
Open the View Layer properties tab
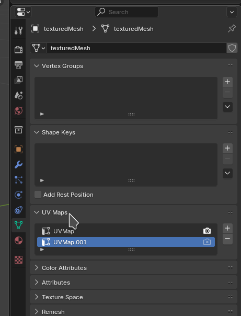click(18, 80)
